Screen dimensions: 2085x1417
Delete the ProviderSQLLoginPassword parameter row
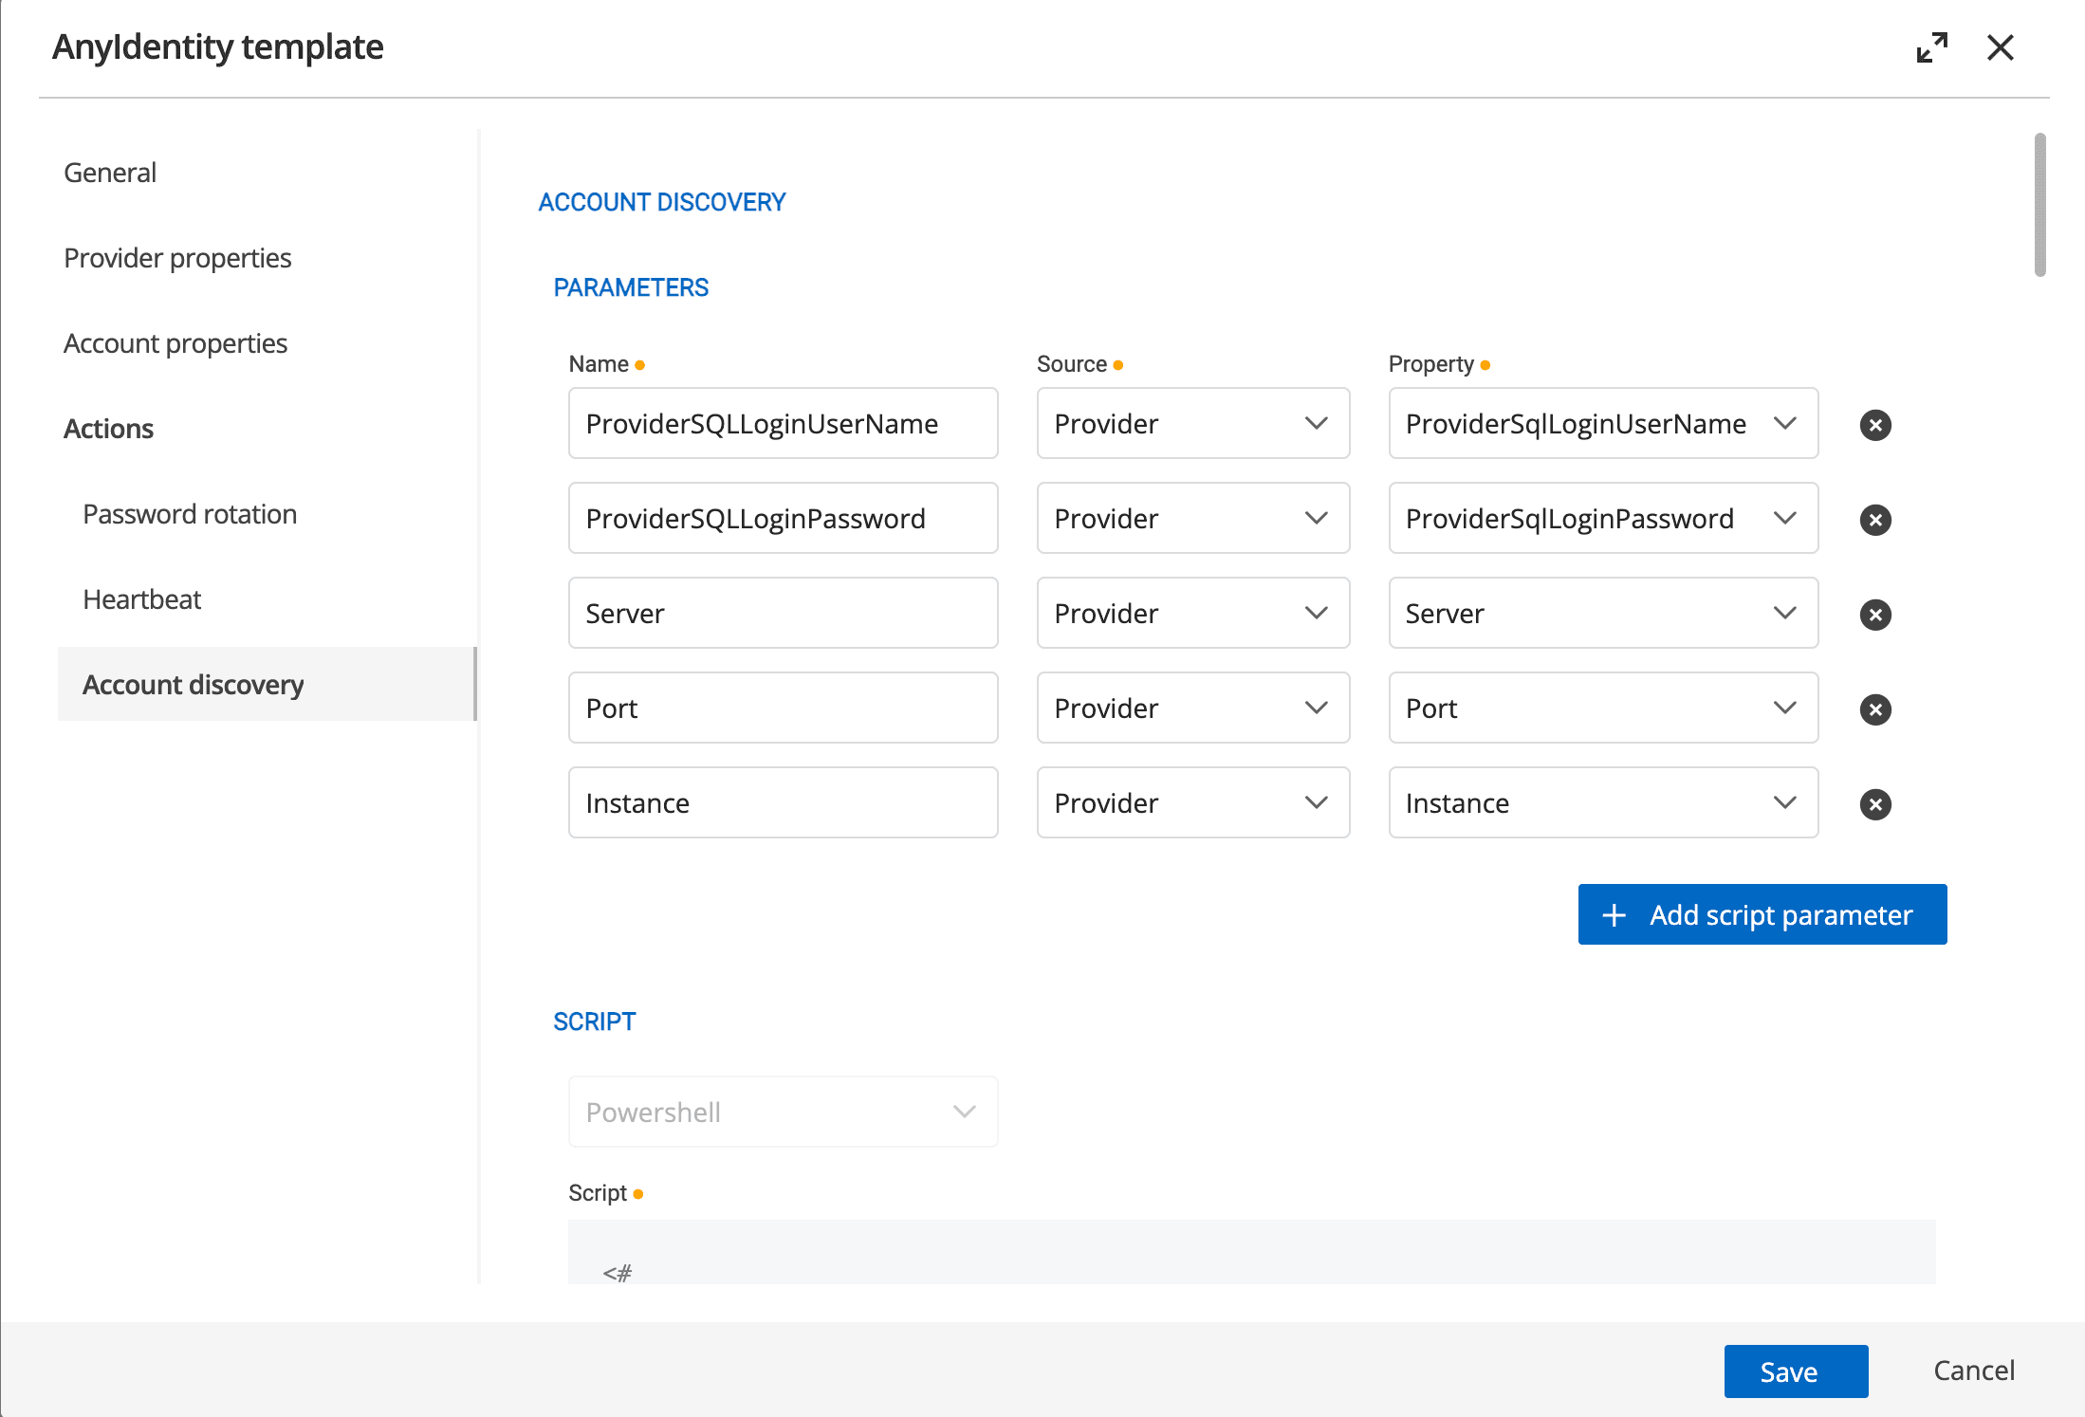click(1874, 520)
